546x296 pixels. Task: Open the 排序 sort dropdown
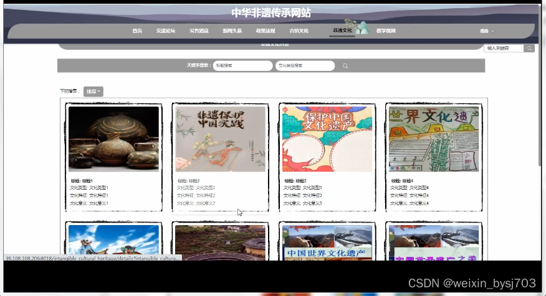click(93, 91)
